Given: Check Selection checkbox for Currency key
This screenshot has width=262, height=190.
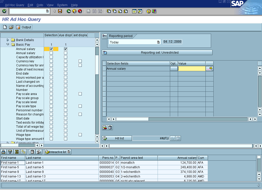Looking at the screenshot, I should tap(51, 61).
